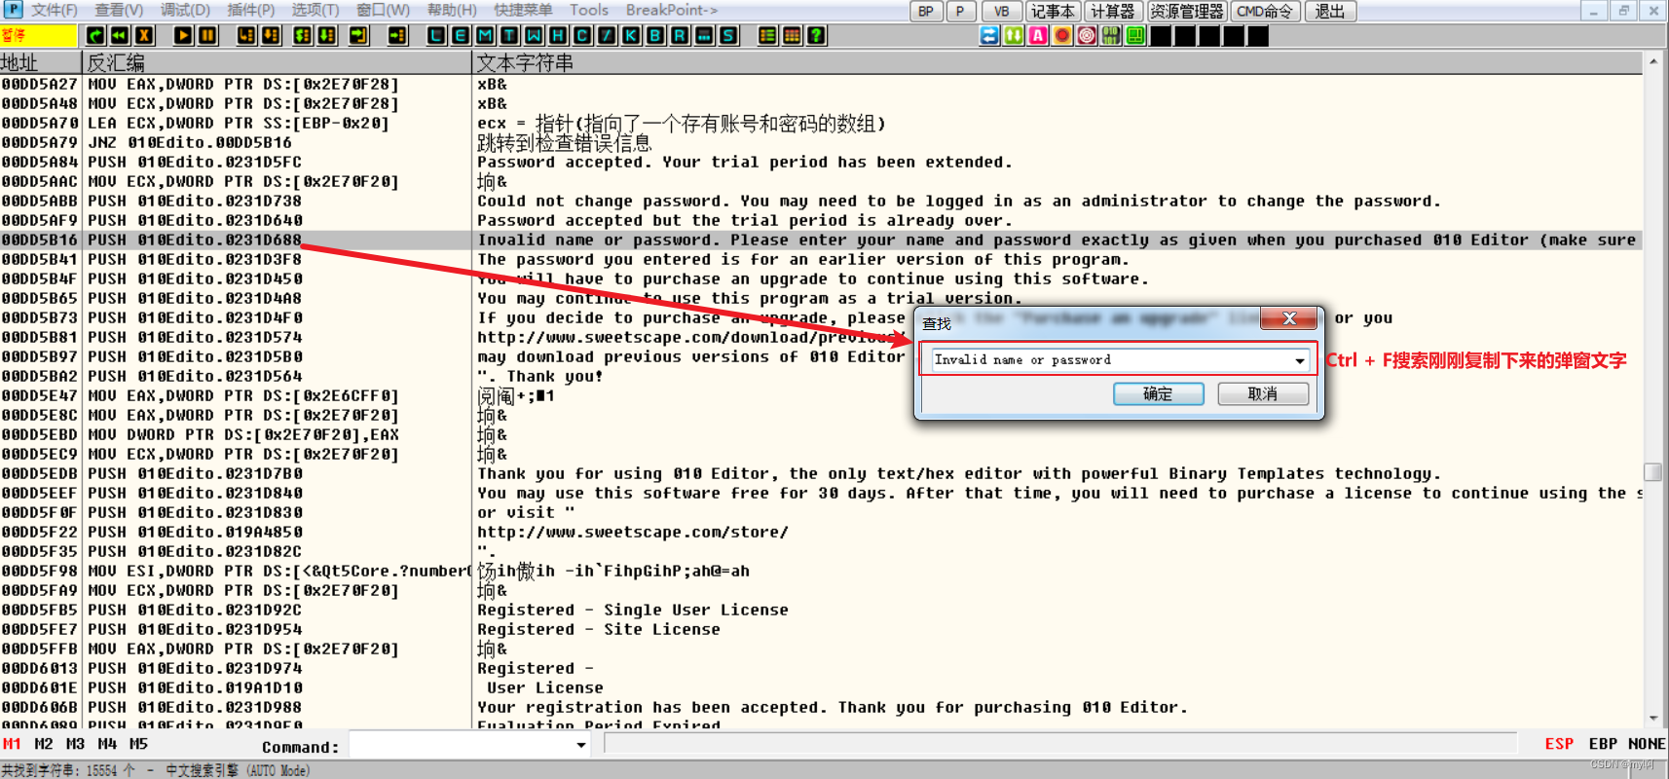Open the 快捷菜单 menu
1669x779 pixels.
tap(523, 10)
